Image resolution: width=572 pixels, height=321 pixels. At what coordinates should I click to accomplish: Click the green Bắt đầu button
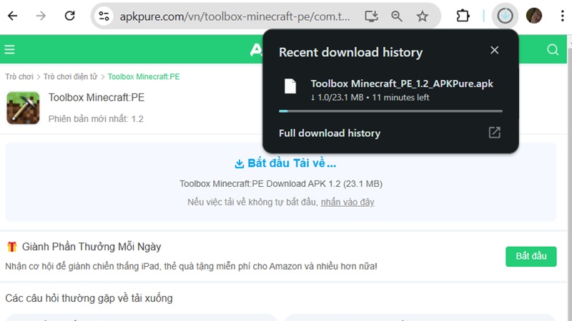(531, 256)
